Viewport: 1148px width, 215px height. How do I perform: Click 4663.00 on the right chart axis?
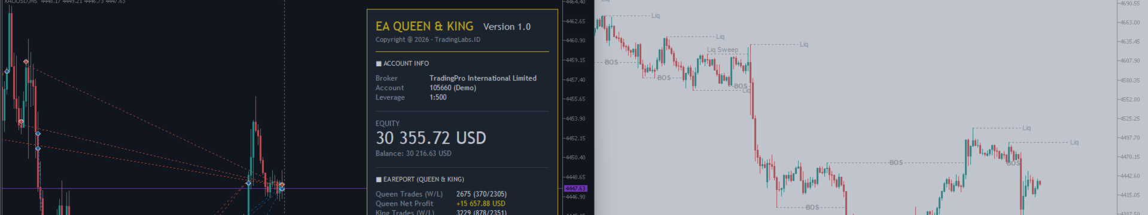pos(1129,23)
